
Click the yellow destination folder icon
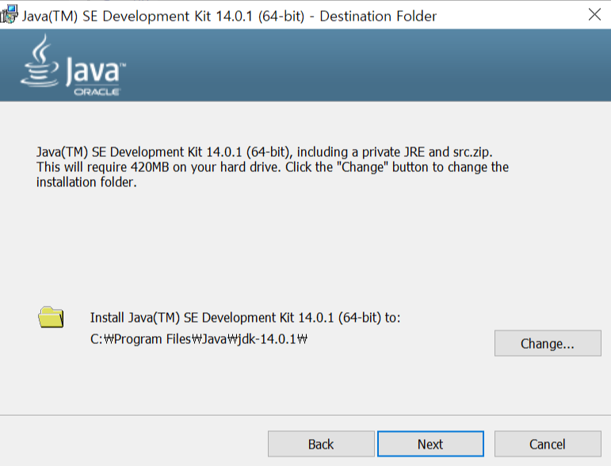coord(51,317)
